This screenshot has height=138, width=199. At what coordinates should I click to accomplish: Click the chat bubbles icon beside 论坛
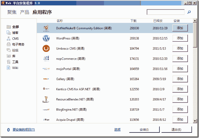(x=9, y=50)
